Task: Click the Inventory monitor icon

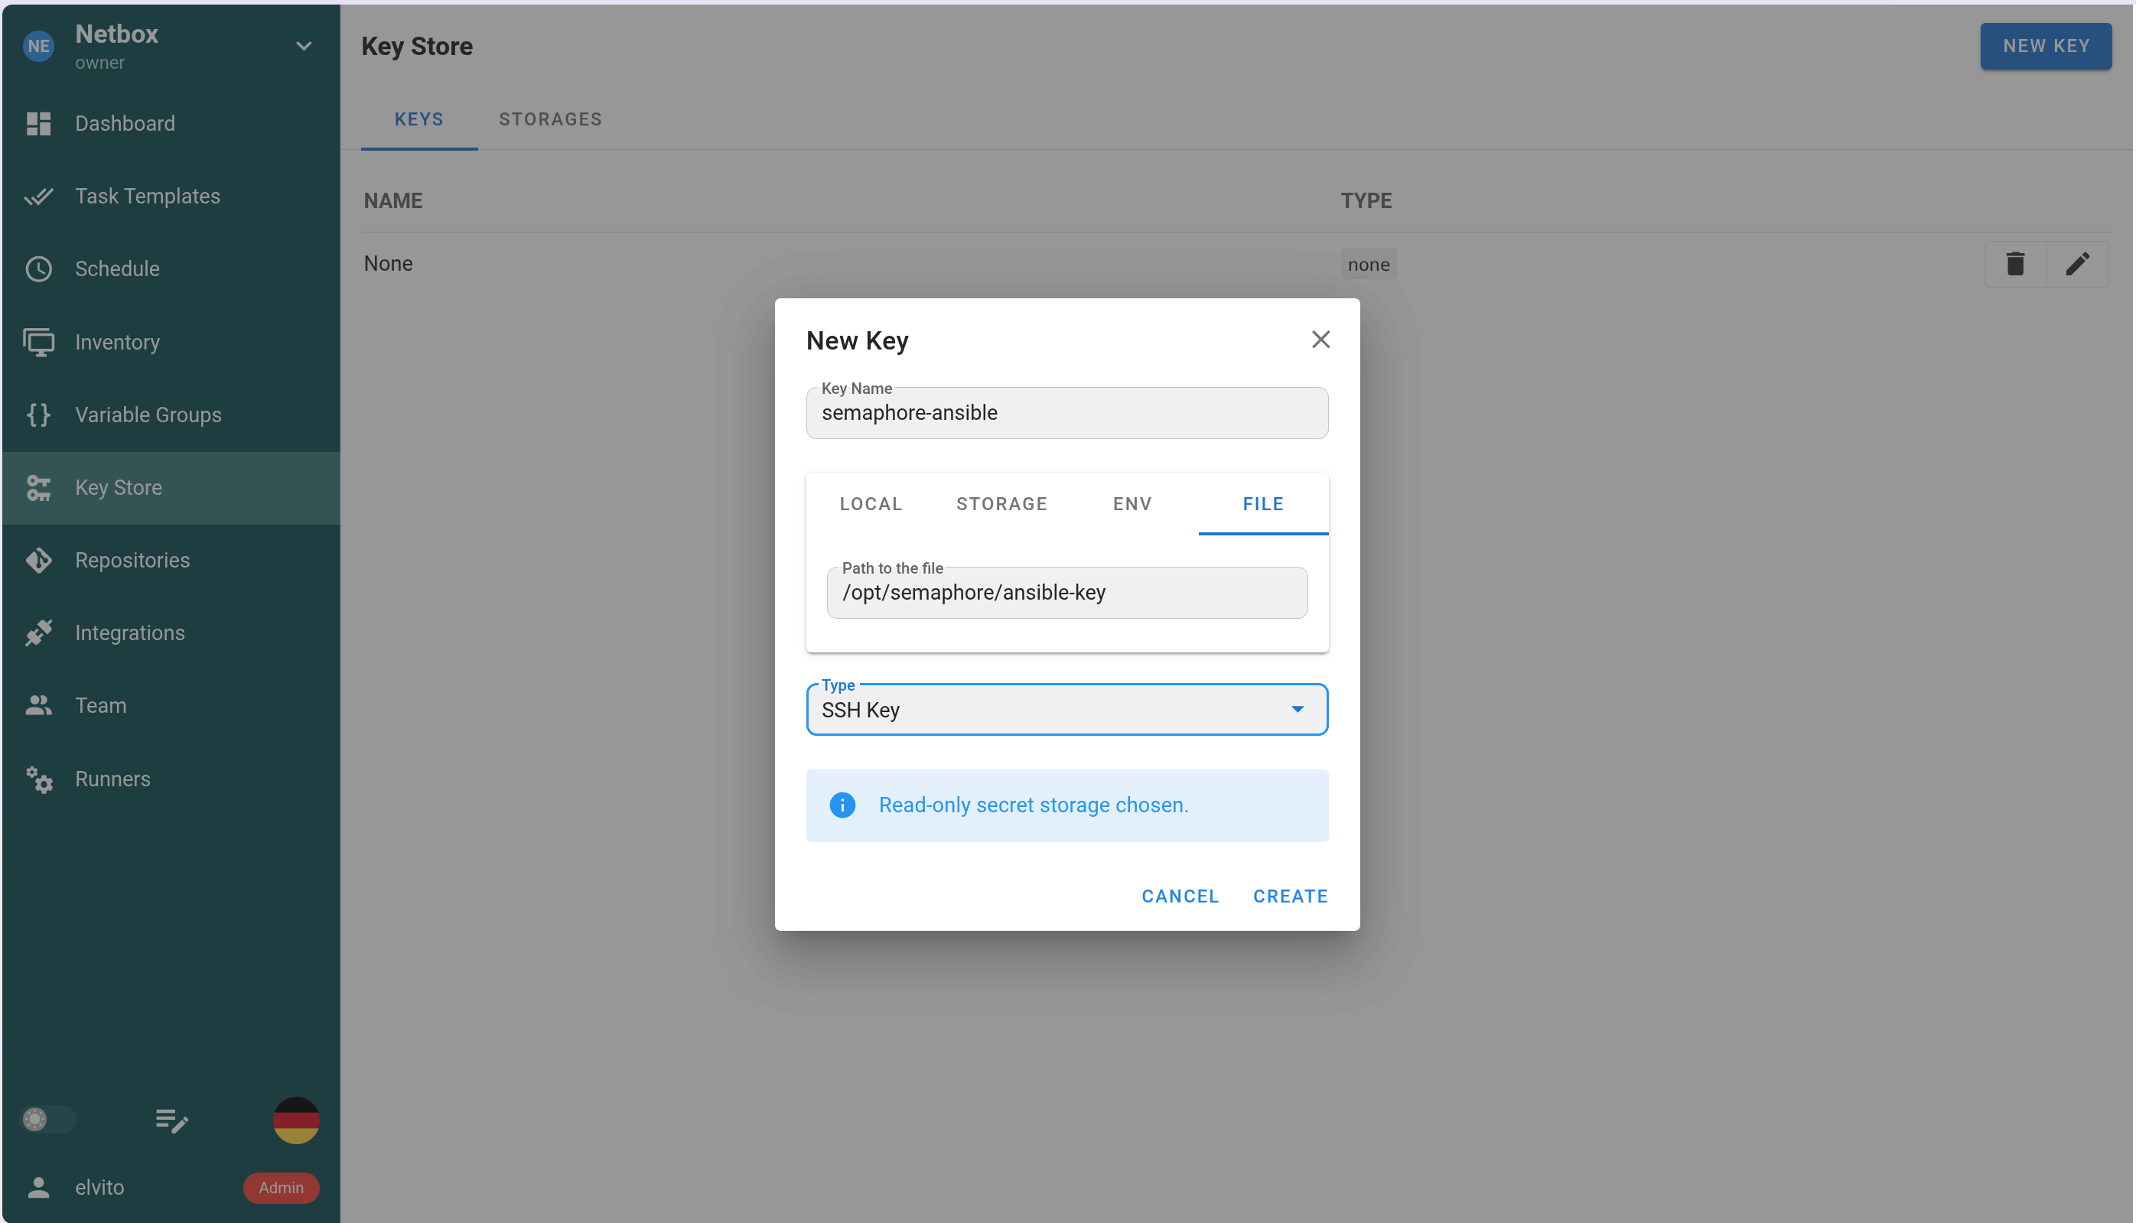Action: click(x=39, y=342)
